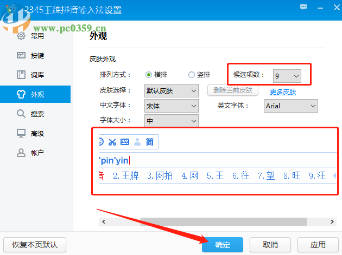
Task: Click candidate 2.王牌 in preview
Action: tap(125, 175)
